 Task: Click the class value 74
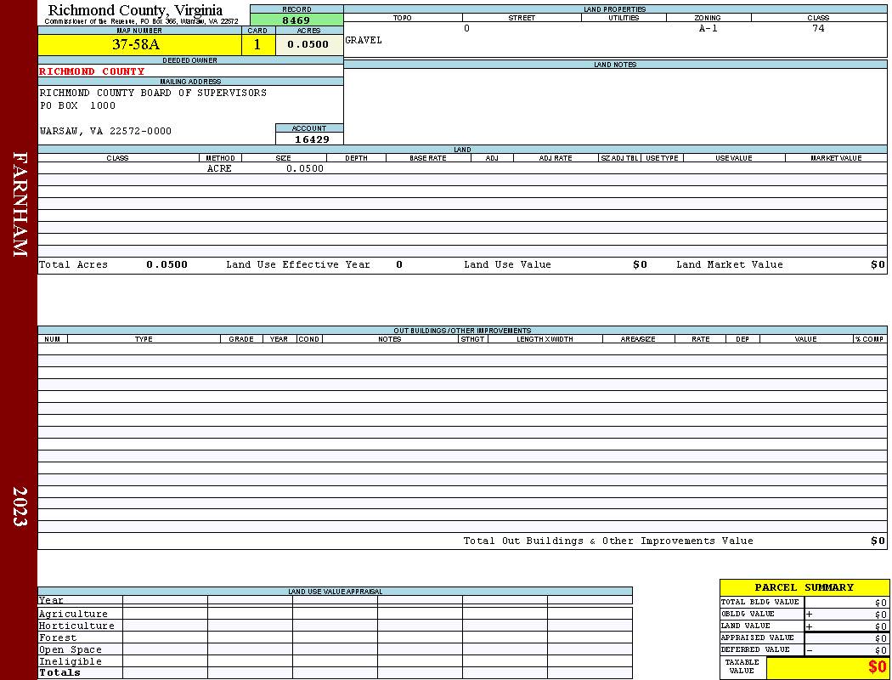(818, 28)
